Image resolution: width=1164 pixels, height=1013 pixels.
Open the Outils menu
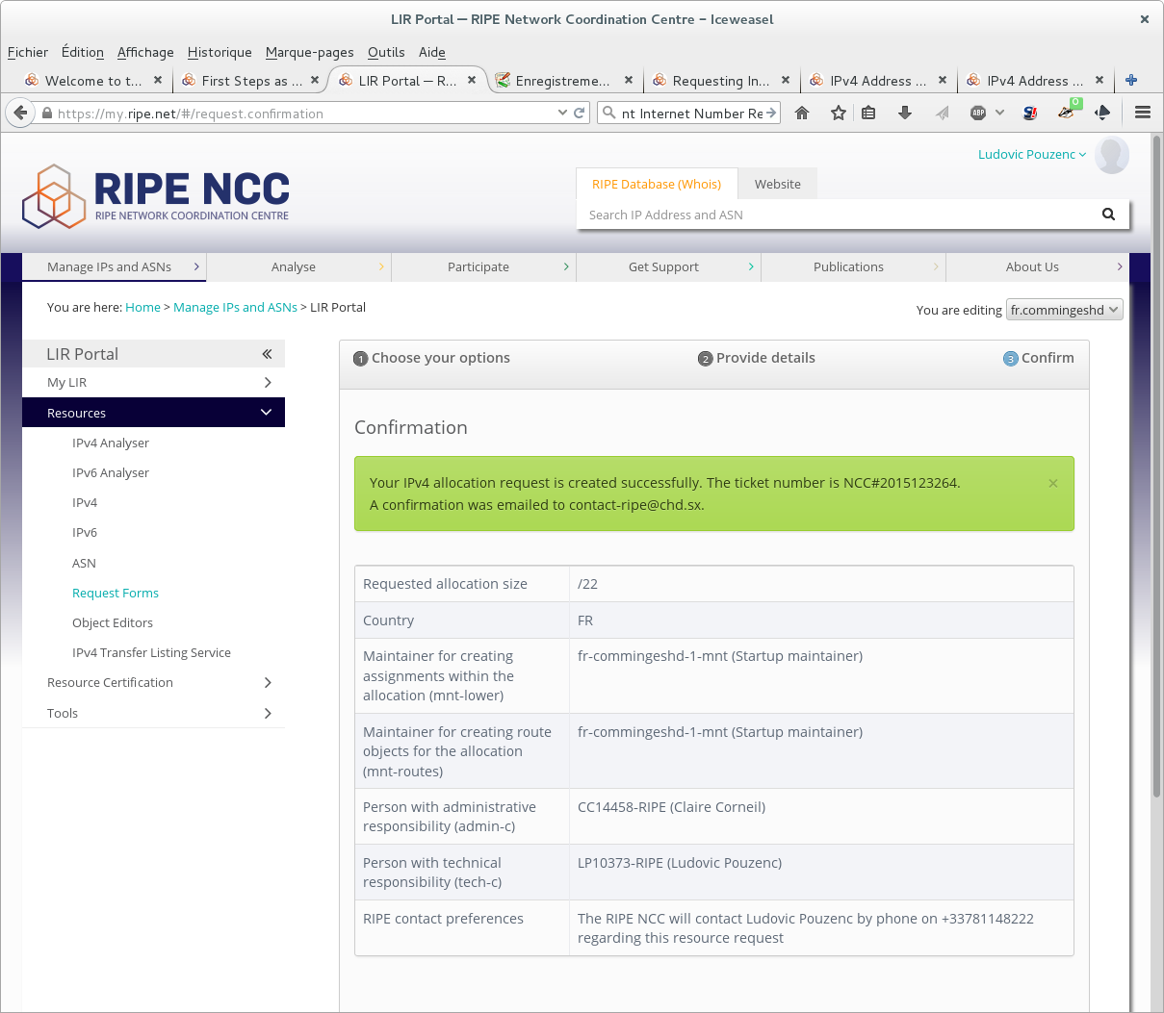click(386, 52)
